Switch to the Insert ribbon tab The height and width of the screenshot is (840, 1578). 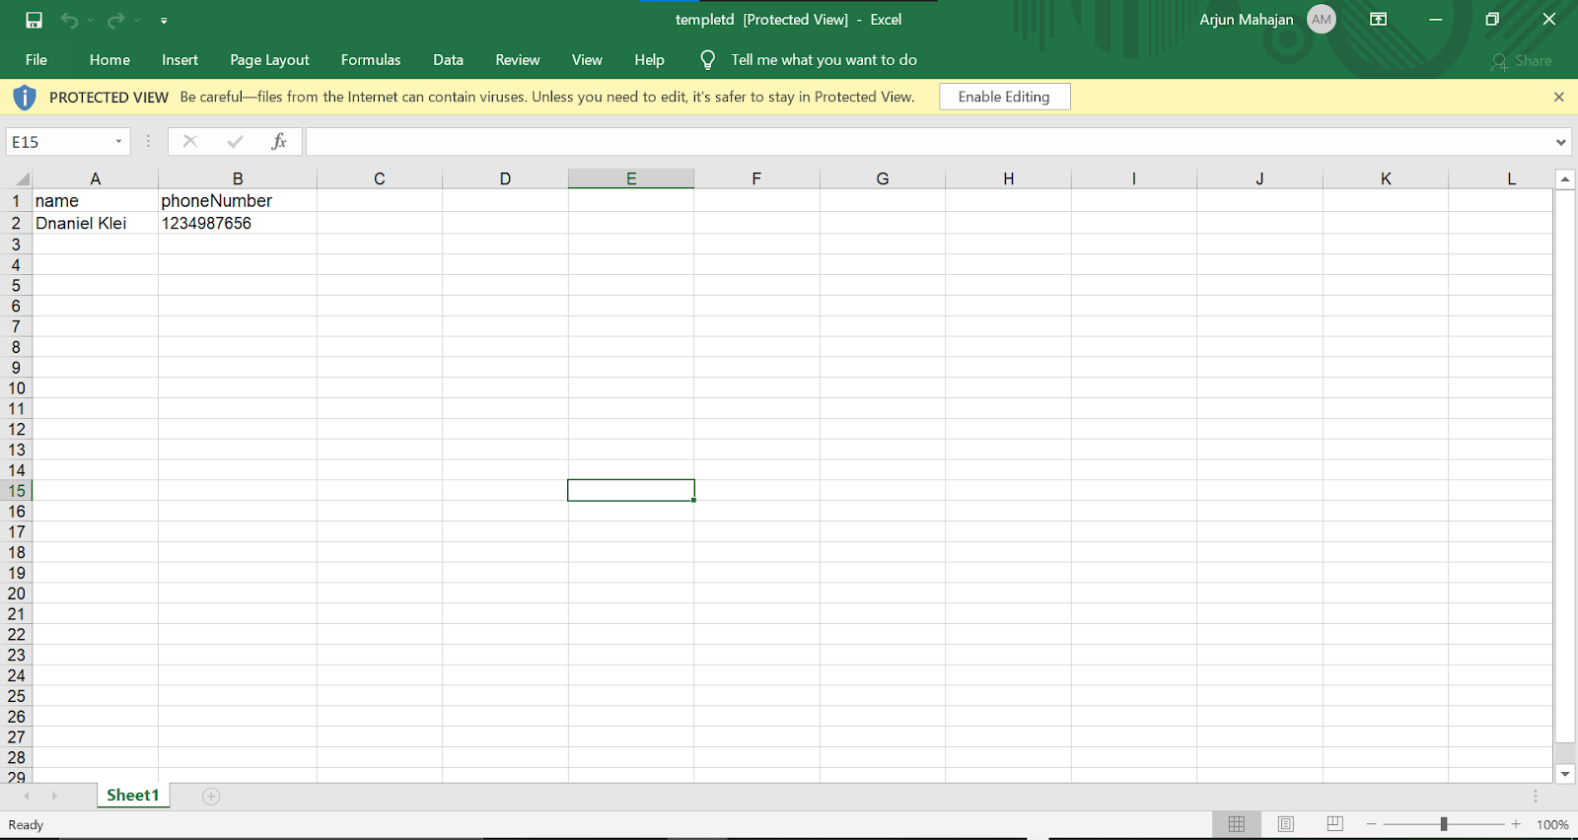179,60
